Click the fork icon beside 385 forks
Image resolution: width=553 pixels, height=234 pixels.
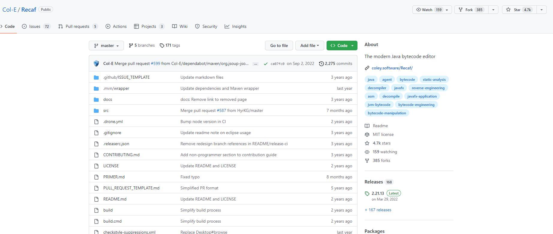367,161
